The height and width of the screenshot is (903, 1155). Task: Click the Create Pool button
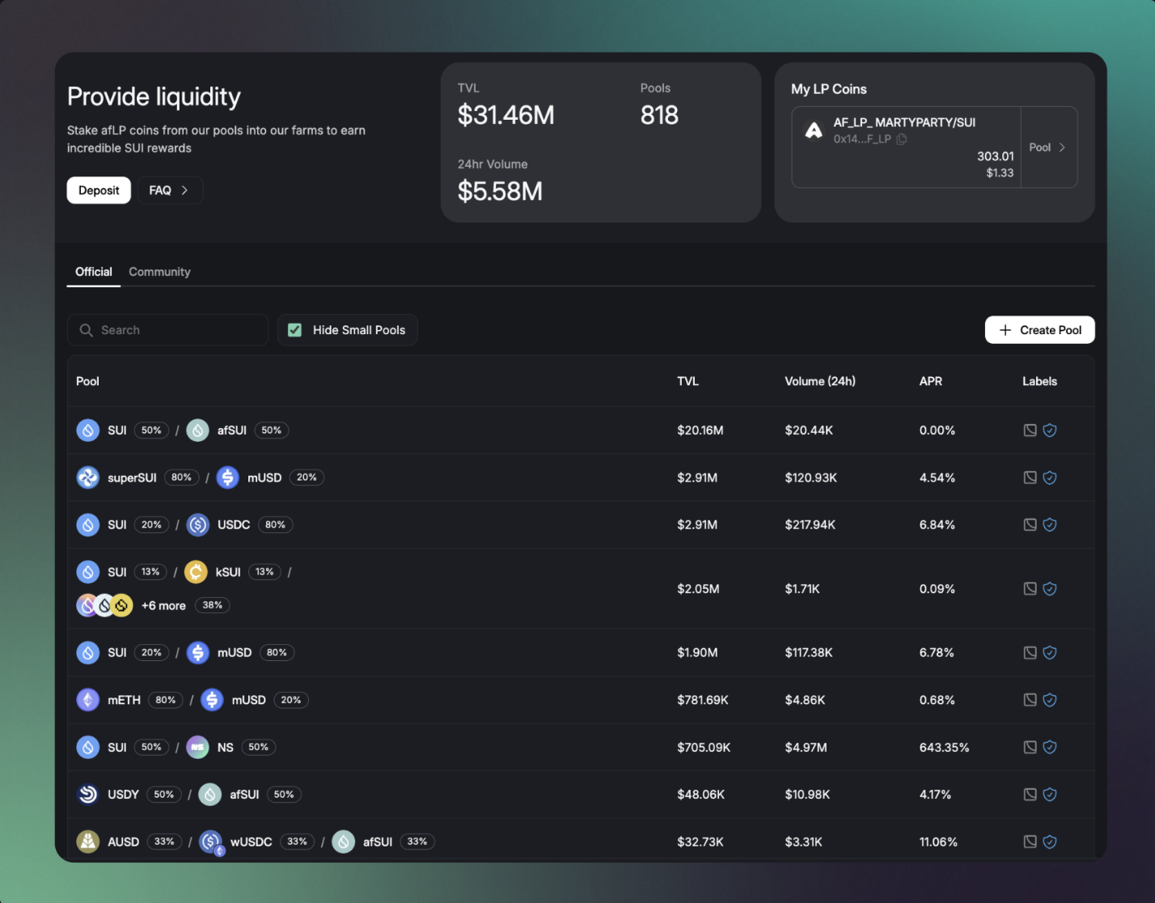tap(1039, 330)
